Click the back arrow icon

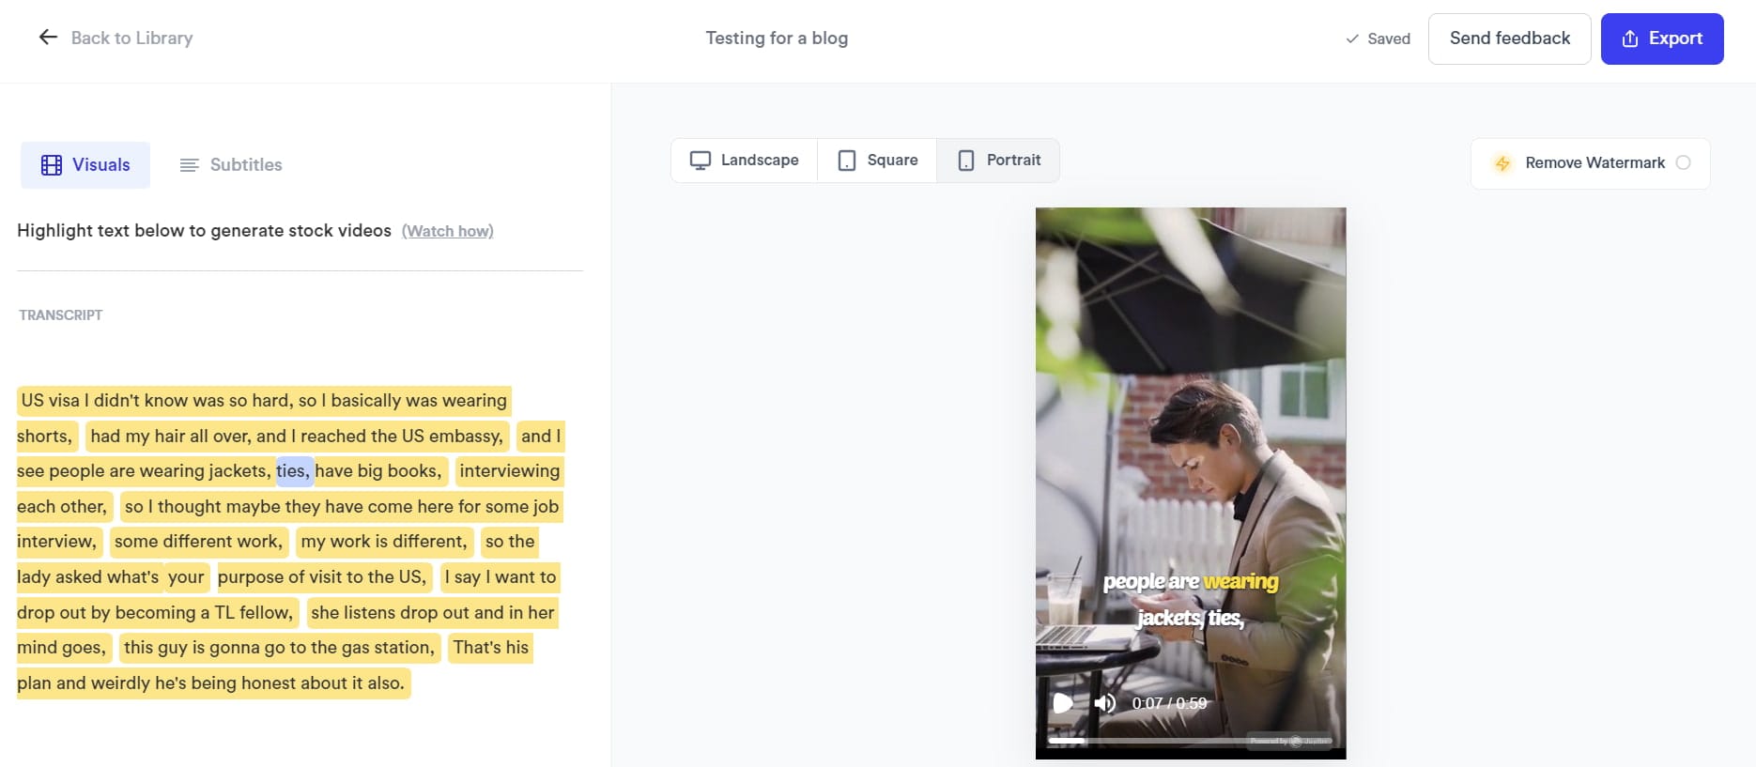click(48, 38)
